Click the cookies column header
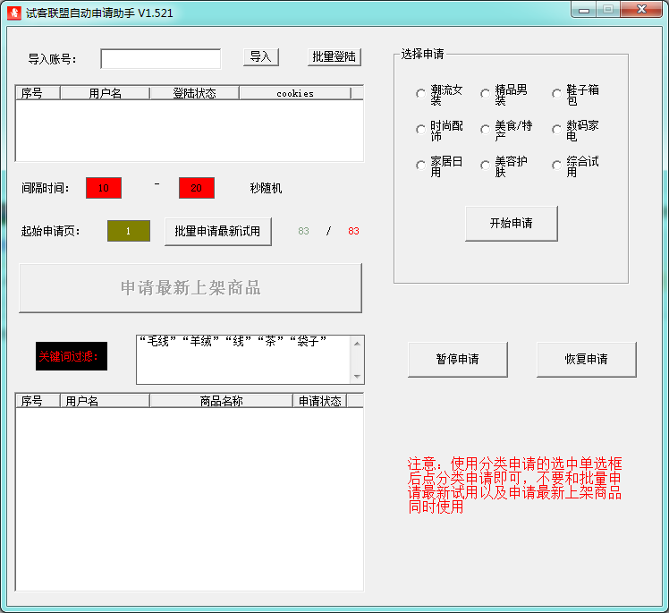The width and height of the screenshot is (669, 613). [295, 93]
